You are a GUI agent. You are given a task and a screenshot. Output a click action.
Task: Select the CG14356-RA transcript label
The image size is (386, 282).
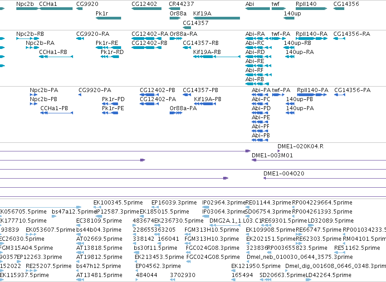[x=352, y=34]
